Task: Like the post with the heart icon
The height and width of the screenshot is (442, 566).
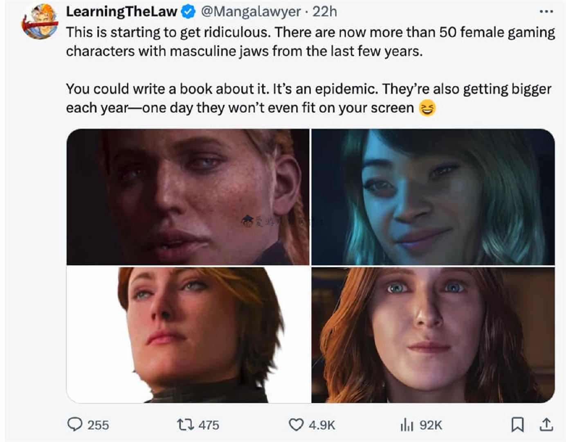Action: click(296, 425)
